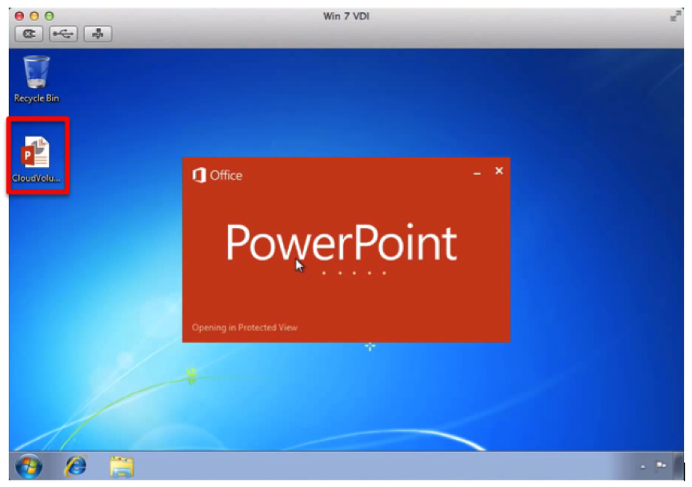Minimize the PowerPoint splash screen
Viewport: 692px width, 487px height.
[477, 174]
